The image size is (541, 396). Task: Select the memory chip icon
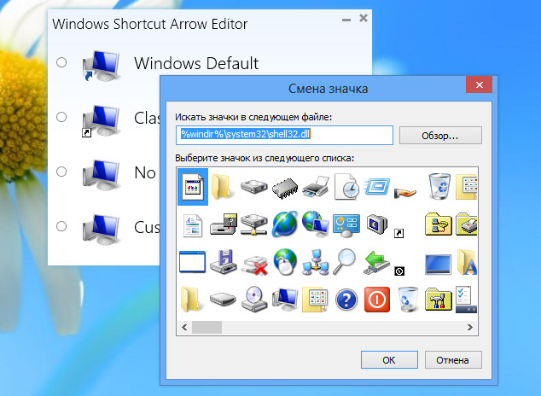(285, 189)
